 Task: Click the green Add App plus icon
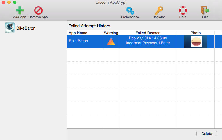tap(20, 11)
